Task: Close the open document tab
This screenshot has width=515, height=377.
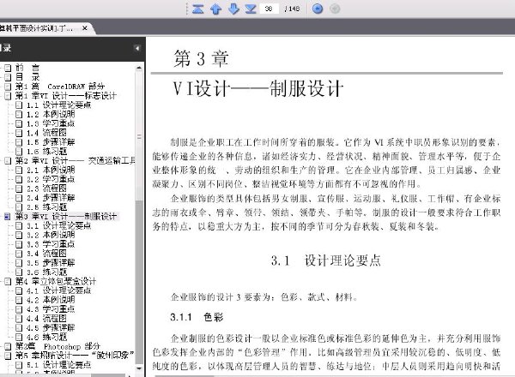Action: coord(85,28)
